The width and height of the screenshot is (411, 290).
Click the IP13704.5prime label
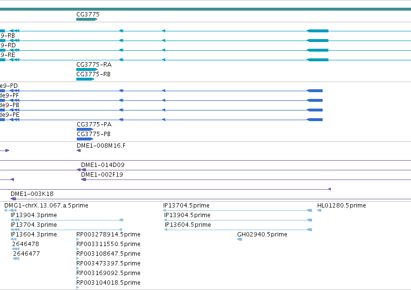186,206
